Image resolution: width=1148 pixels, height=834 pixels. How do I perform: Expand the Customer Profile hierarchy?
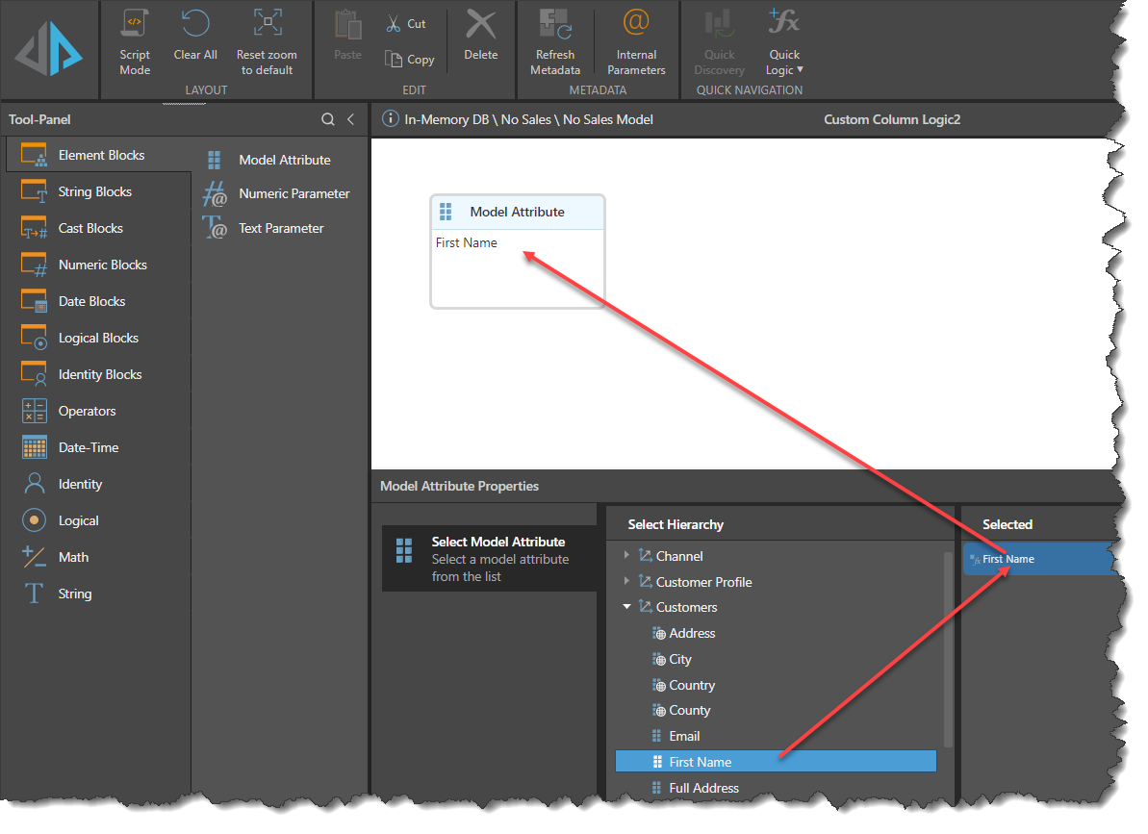point(627,582)
